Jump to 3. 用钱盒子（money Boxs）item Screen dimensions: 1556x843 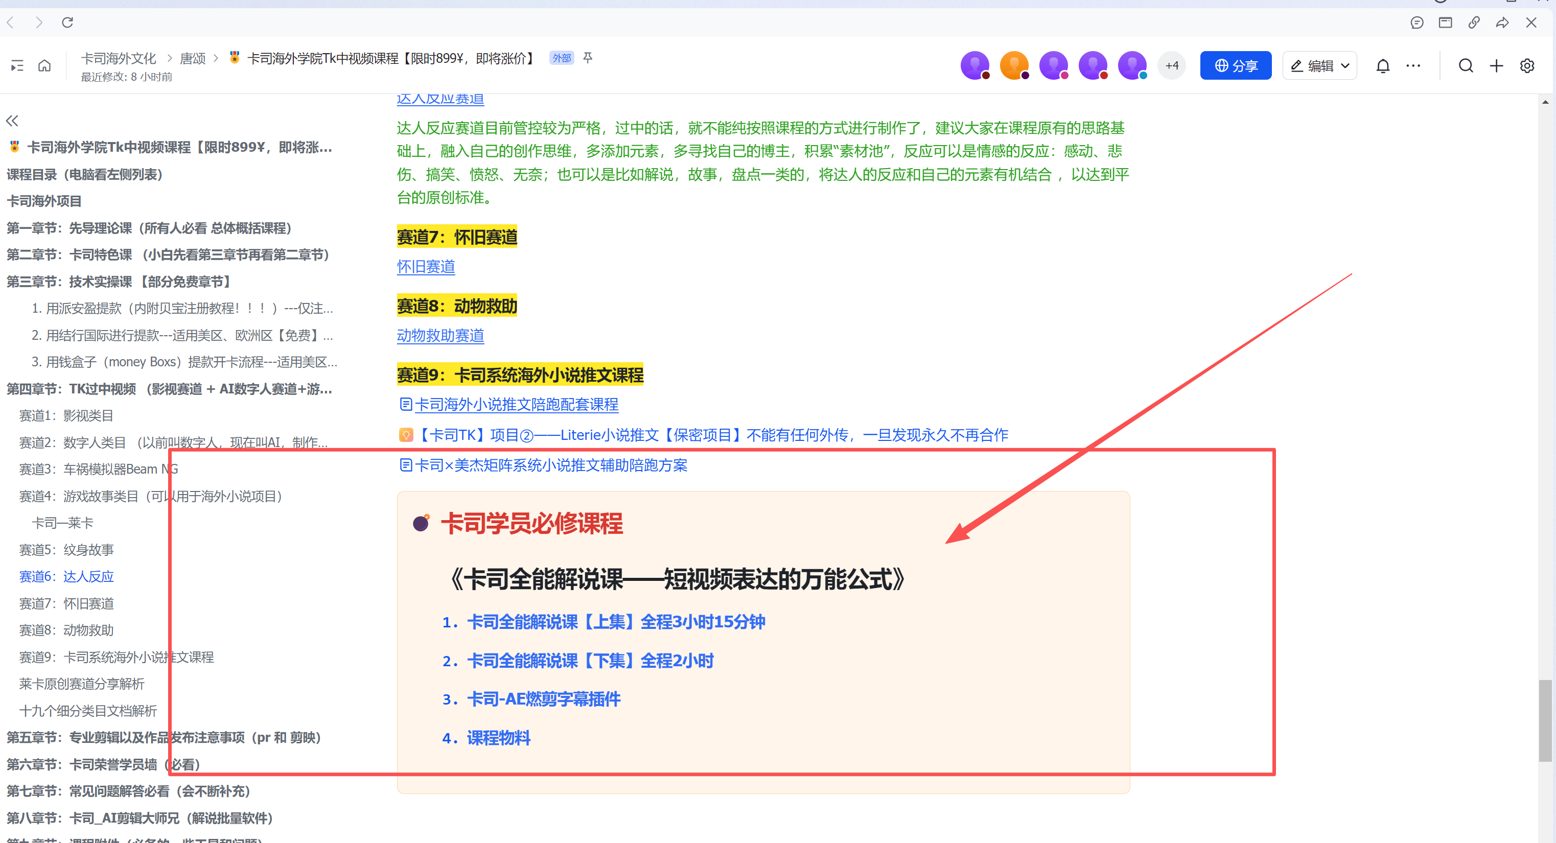(184, 362)
